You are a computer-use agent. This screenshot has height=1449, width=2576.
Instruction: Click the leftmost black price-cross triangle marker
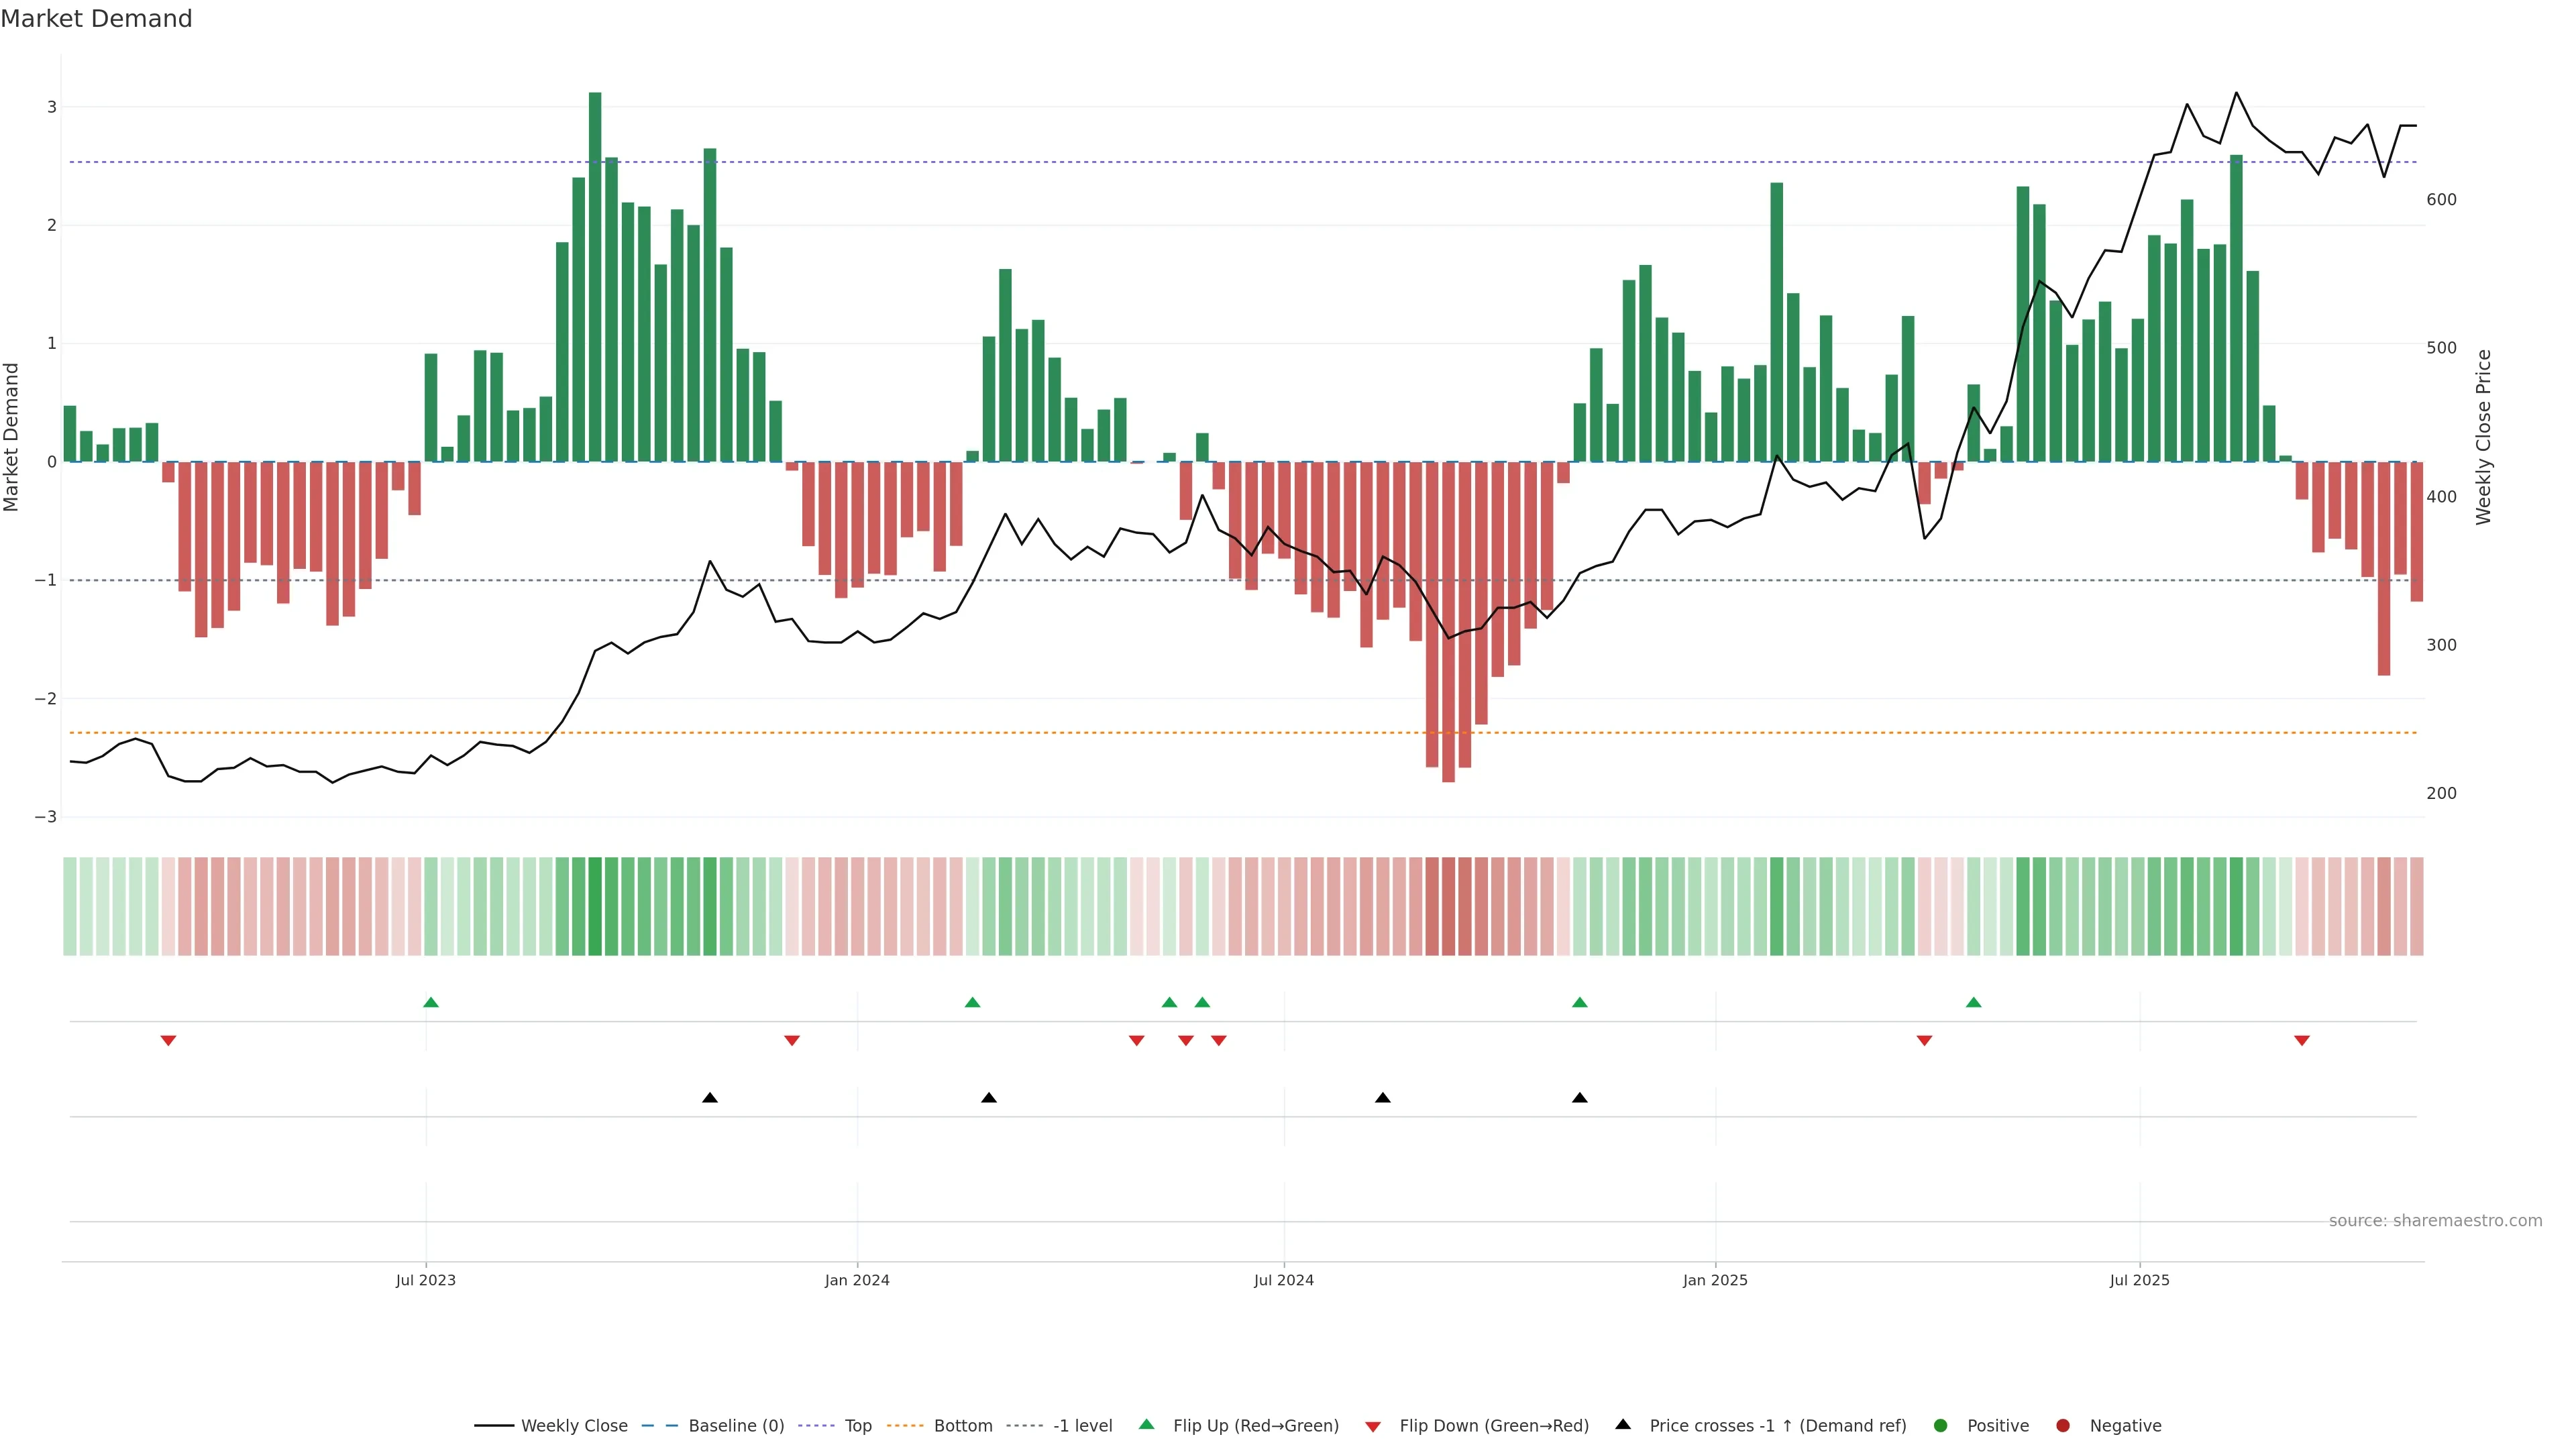point(710,1098)
